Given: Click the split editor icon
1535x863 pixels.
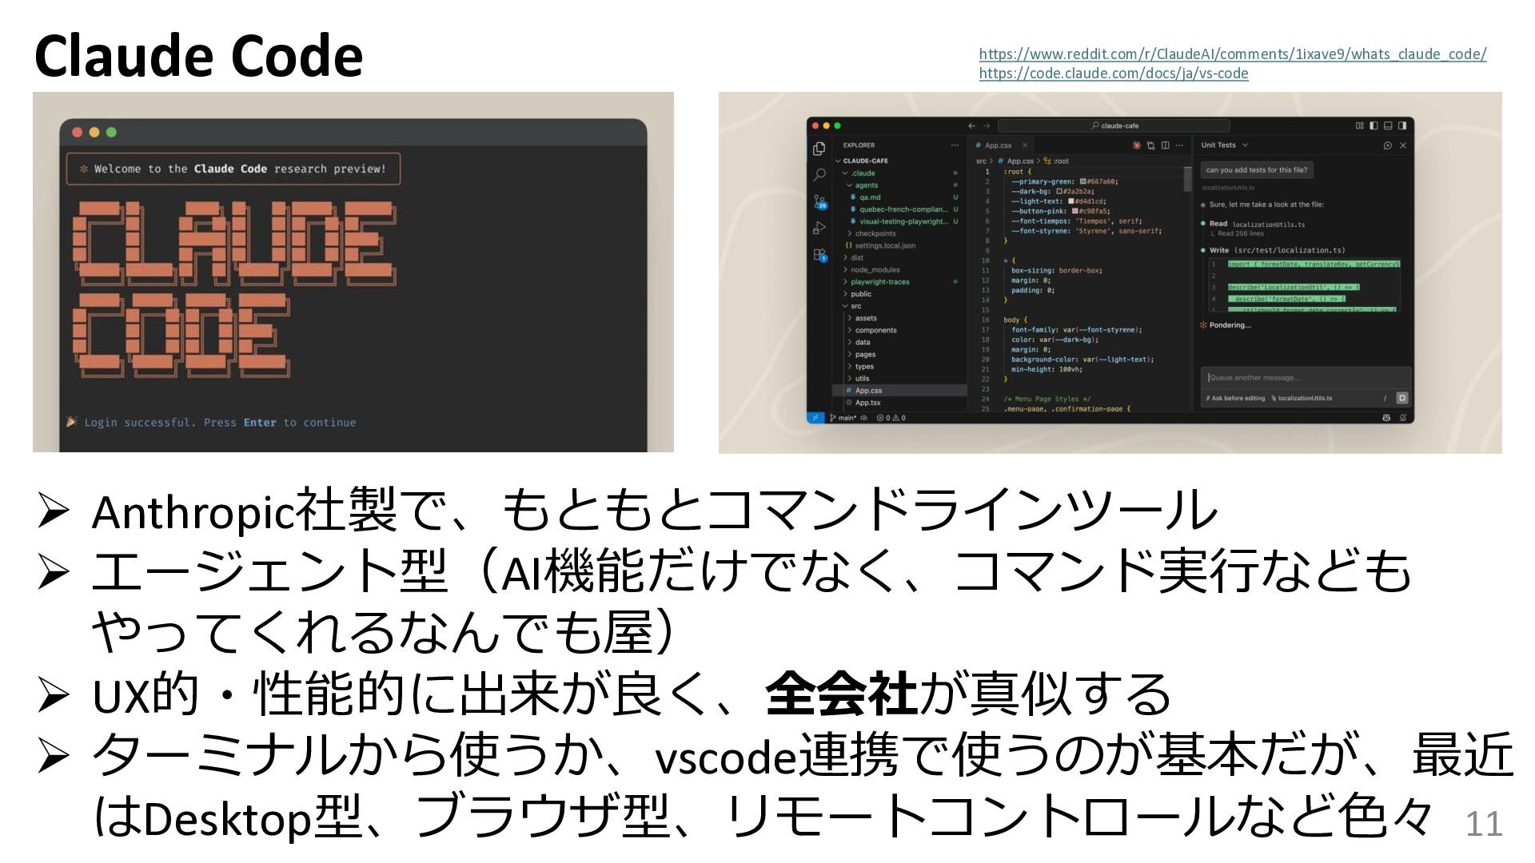Looking at the screenshot, I should [x=1165, y=145].
